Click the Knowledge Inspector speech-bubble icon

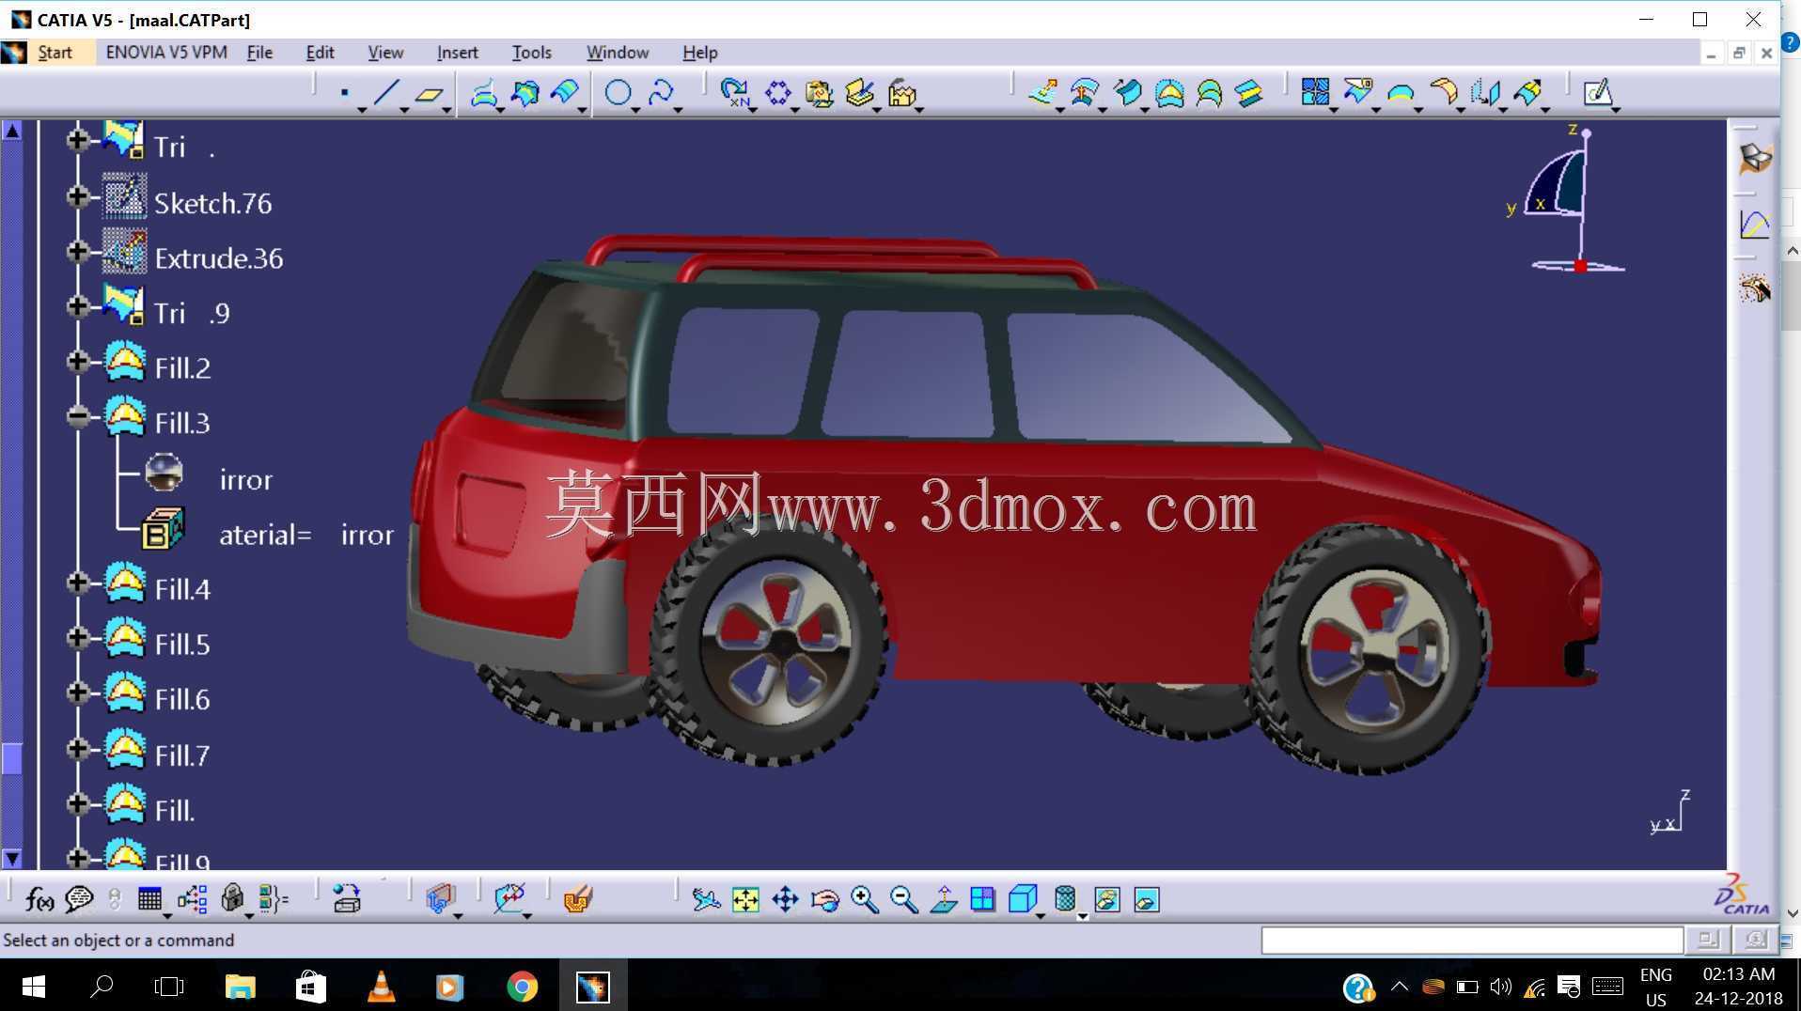(x=79, y=899)
